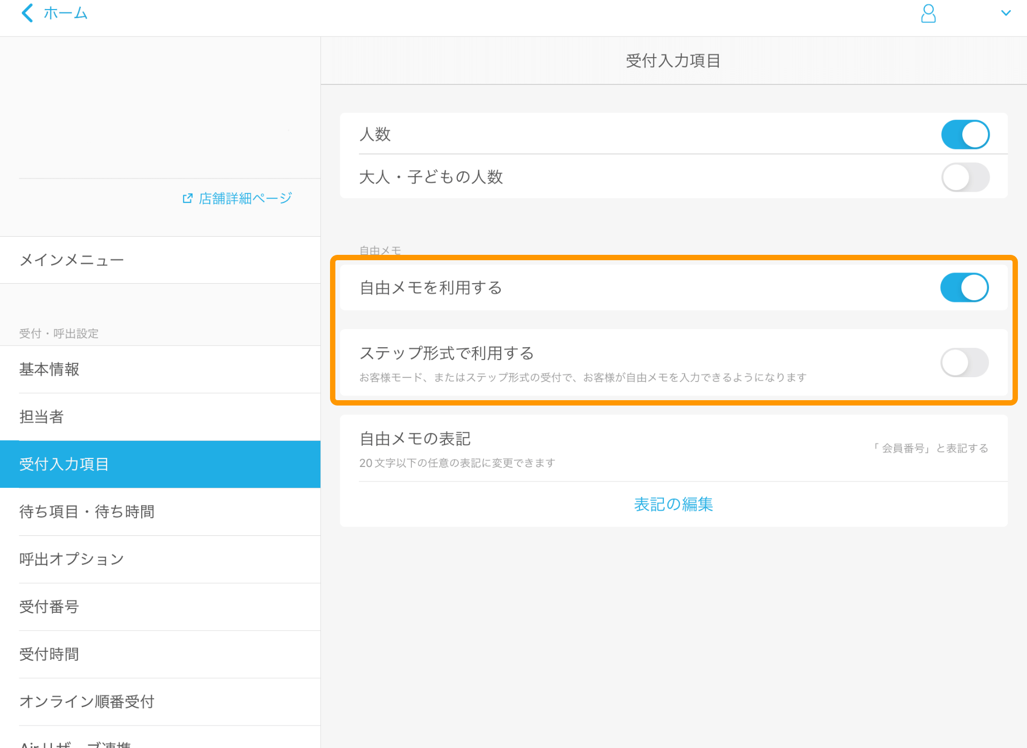Open the 店舗詳細ページ link
Viewport: 1027px width, 748px height.
pyautogui.click(x=244, y=198)
